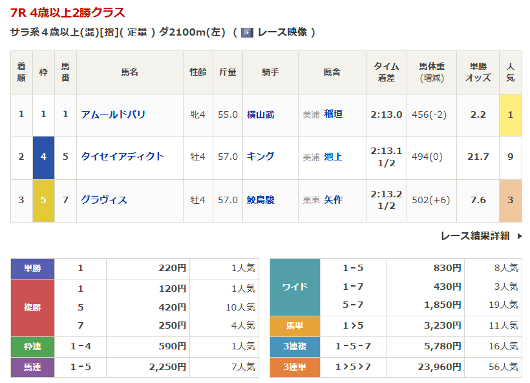
Task: Expand レース結果詳細 arrow
Action: coord(519,236)
